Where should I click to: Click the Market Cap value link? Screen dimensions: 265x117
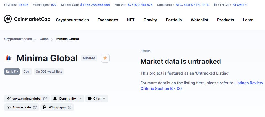coord(95,5)
